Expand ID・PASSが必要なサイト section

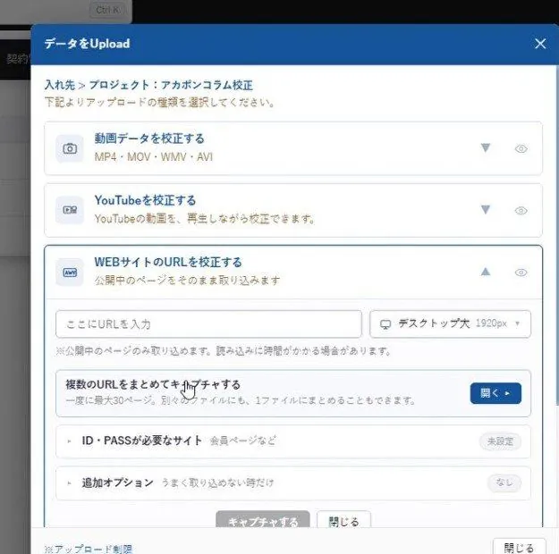pyautogui.click(x=293, y=441)
